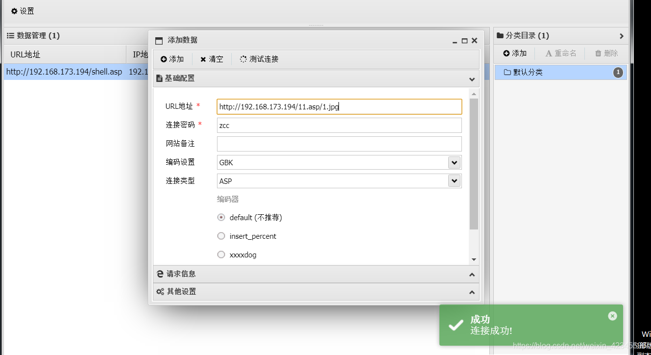This screenshot has width=651, height=355.
Task: Click the dialog's vertical scrollbar thumb
Action: pyautogui.click(x=474, y=164)
